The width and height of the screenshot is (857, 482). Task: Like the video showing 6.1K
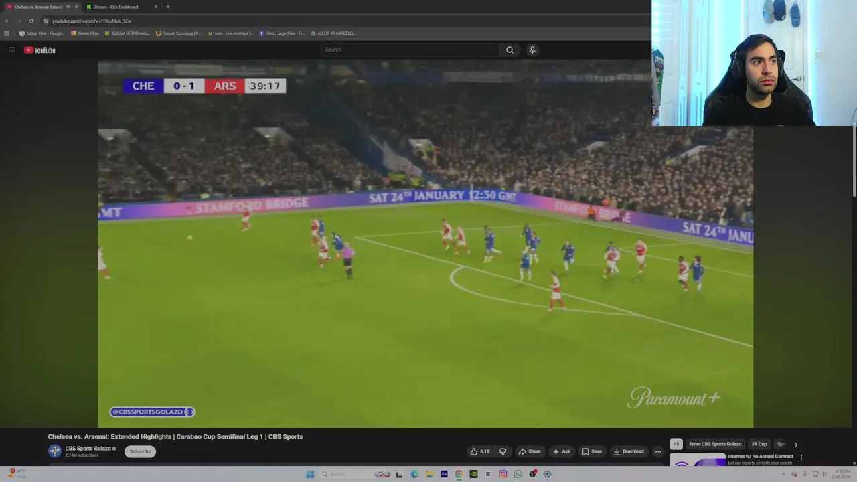[x=480, y=451]
